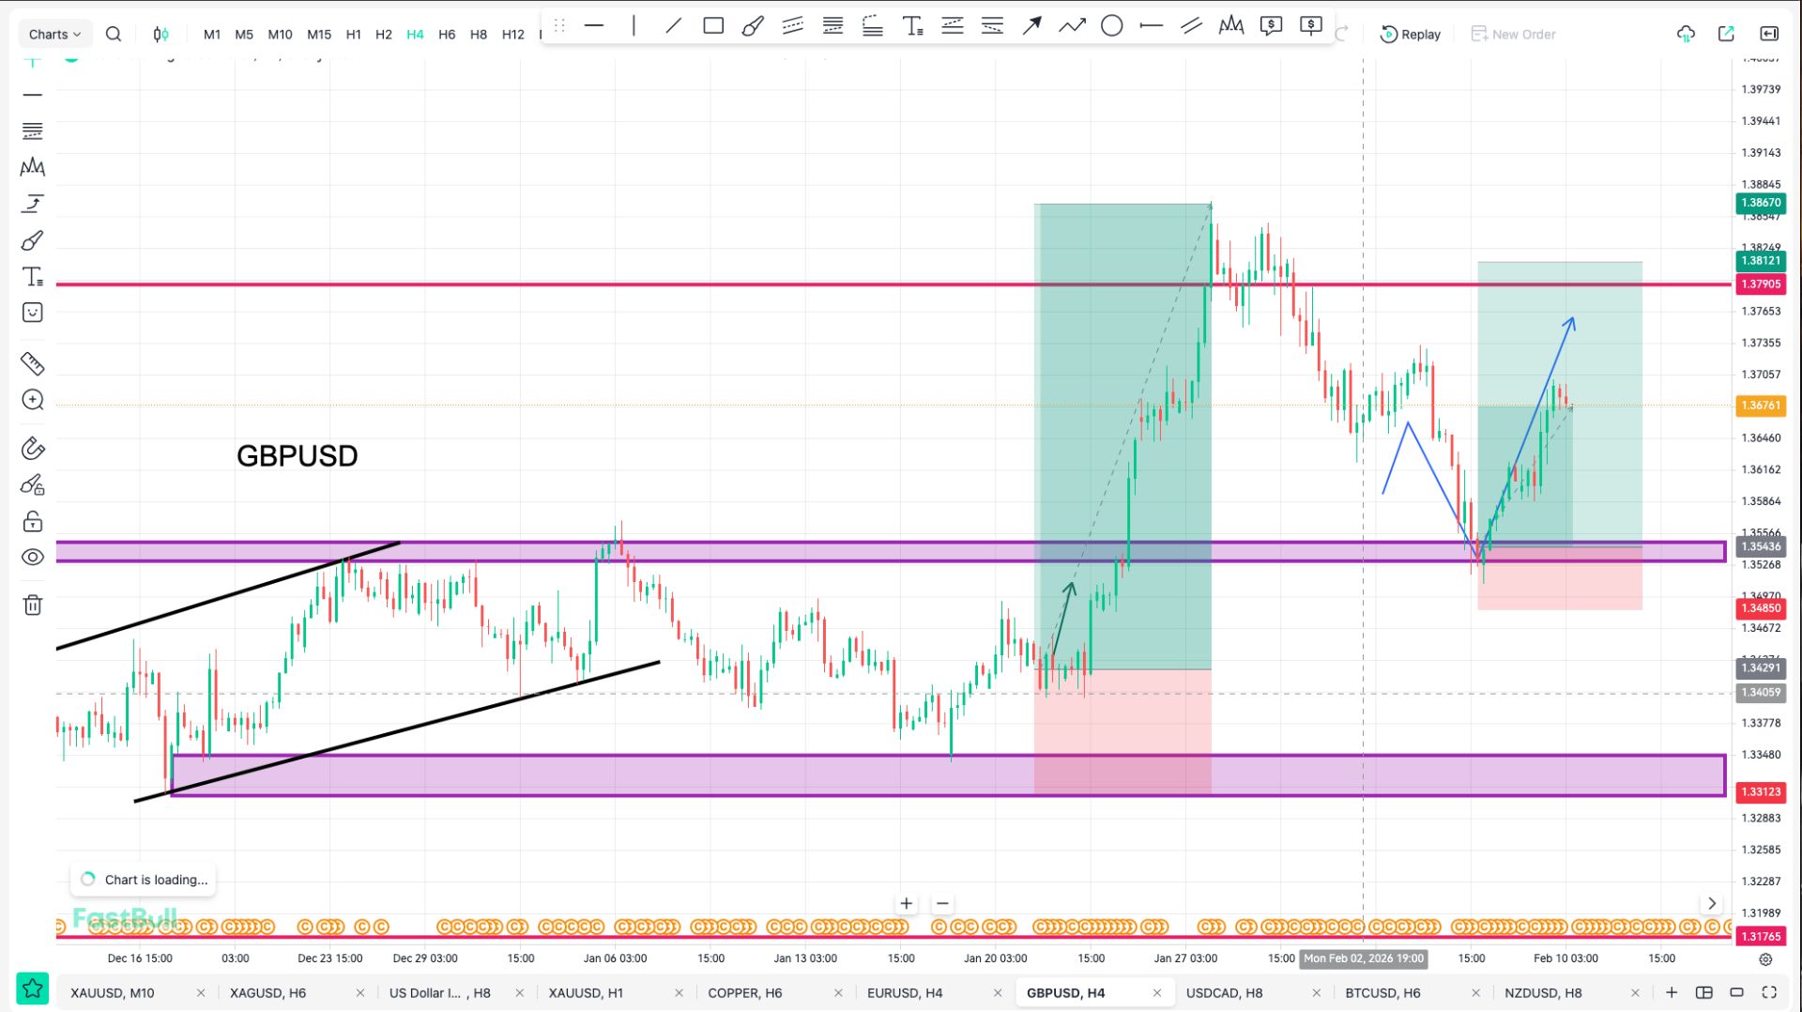Open the Charts dropdown menu
Viewport: 1802px width, 1012px height.
click(x=54, y=35)
